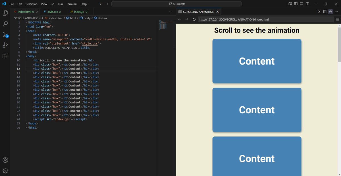The image size is (341, 176).
Task: Select the SCROLLING ANIMATION preview tab
Action: (x=199, y=12)
